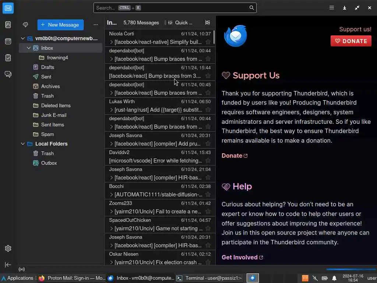This screenshot has width=377, height=283.
Task: Open the Thunderbird app menu
Action: coord(332,8)
